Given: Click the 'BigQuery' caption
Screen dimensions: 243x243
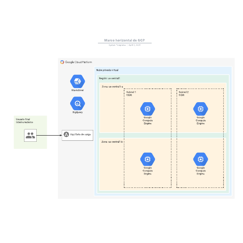Looking at the screenshot, I should (x=78, y=112).
